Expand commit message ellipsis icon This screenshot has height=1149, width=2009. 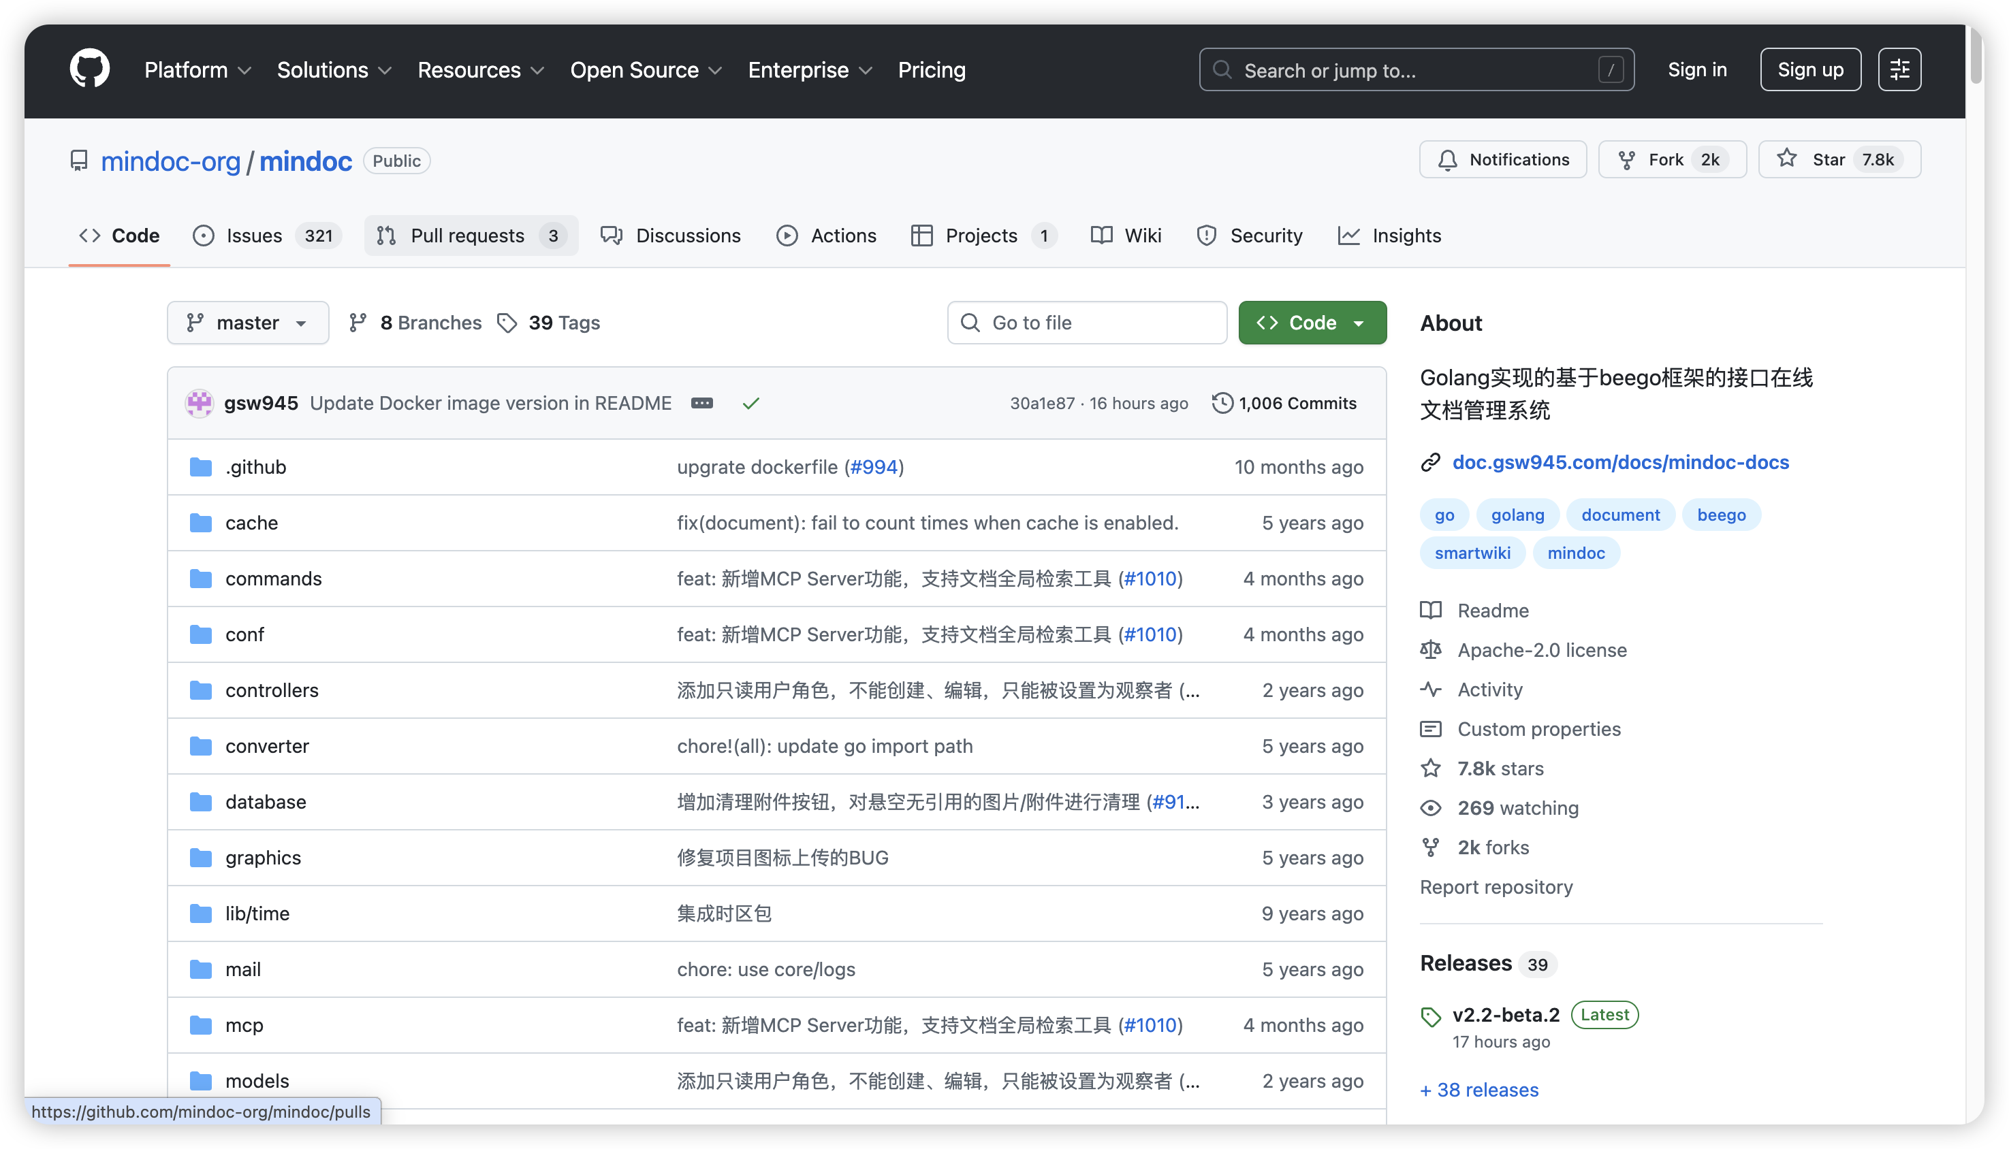[x=701, y=403]
